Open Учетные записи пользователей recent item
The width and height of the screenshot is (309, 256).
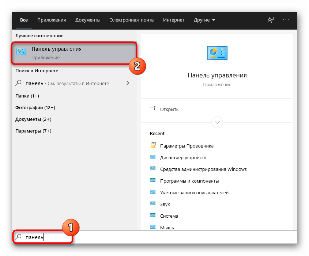(194, 192)
